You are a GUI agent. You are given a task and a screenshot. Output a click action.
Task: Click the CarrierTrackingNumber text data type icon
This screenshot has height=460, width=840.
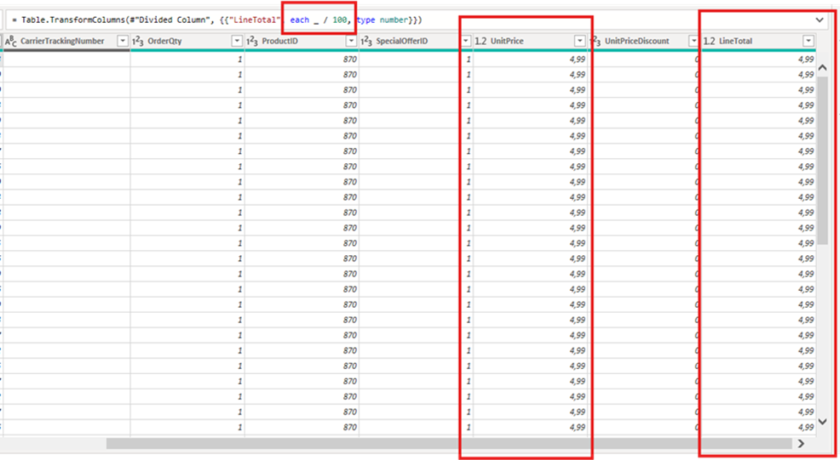click(x=11, y=41)
